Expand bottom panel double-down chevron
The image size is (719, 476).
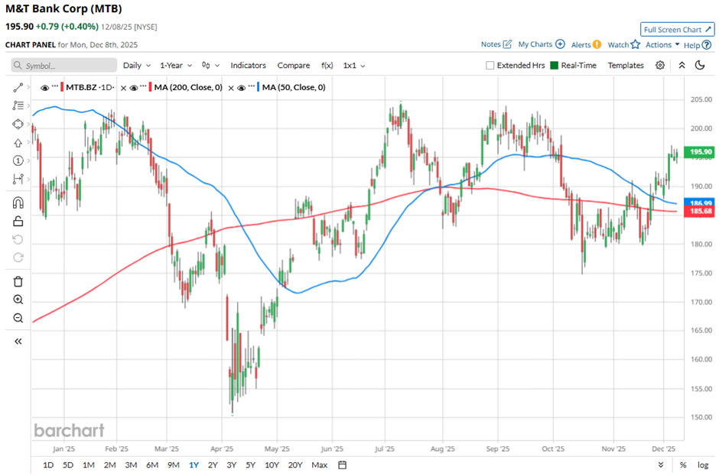point(661,465)
